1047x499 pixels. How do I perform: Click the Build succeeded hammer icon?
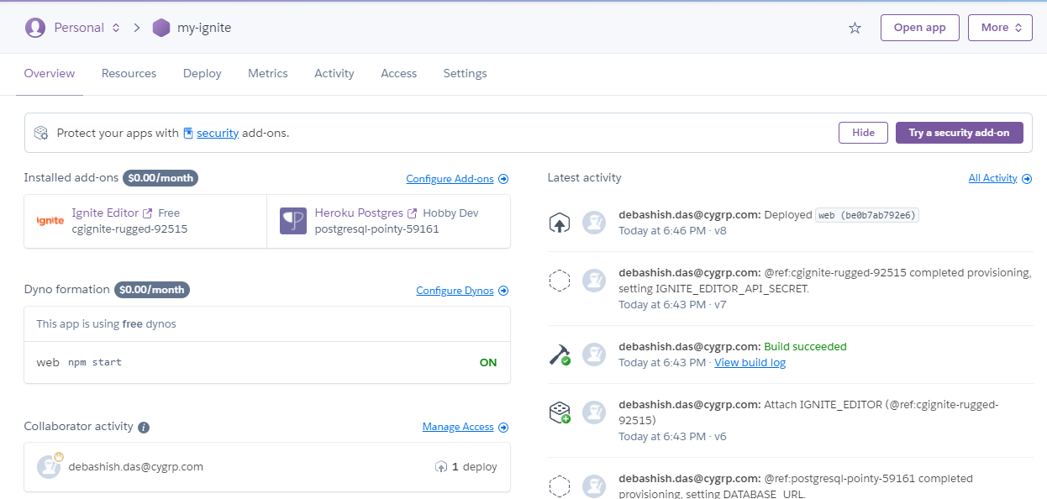coord(560,355)
